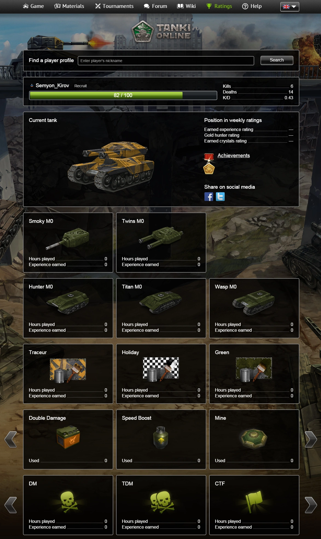Focus the player nickname search field

(166, 61)
